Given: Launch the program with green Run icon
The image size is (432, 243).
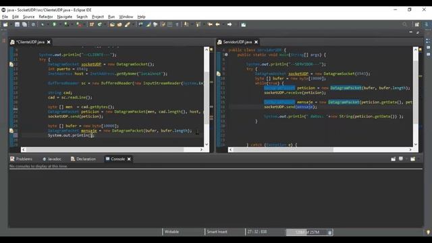Looking at the screenshot, I should coord(54,24).
